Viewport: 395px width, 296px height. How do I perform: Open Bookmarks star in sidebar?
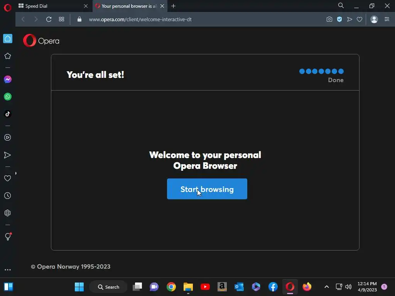(8, 56)
